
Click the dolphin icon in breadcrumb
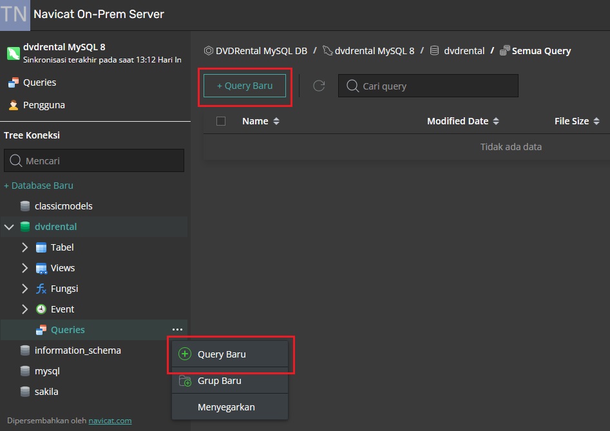click(328, 50)
